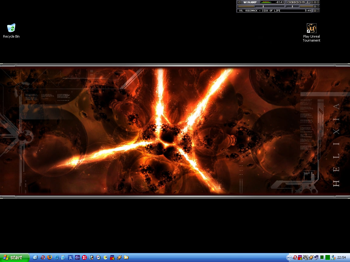Click the Opera icon in the system tray
The width and height of the screenshot is (350, 262).
(x=295, y=257)
